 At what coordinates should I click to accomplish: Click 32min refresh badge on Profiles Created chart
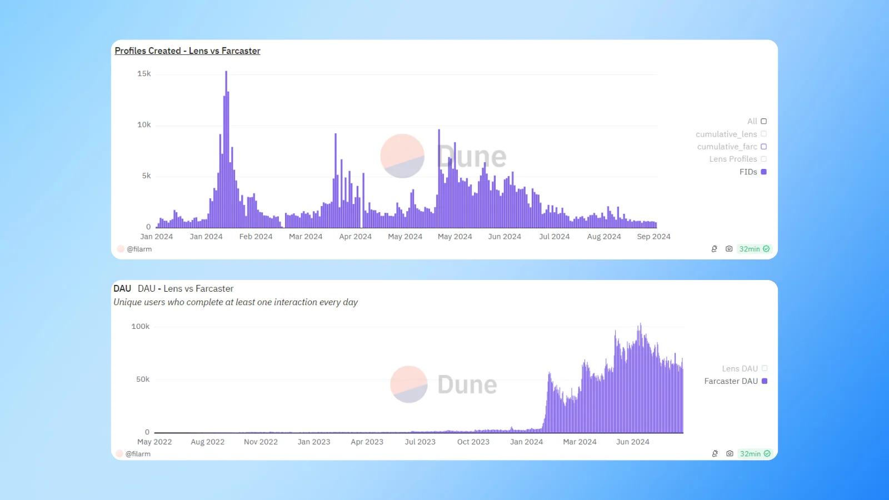point(754,249)
